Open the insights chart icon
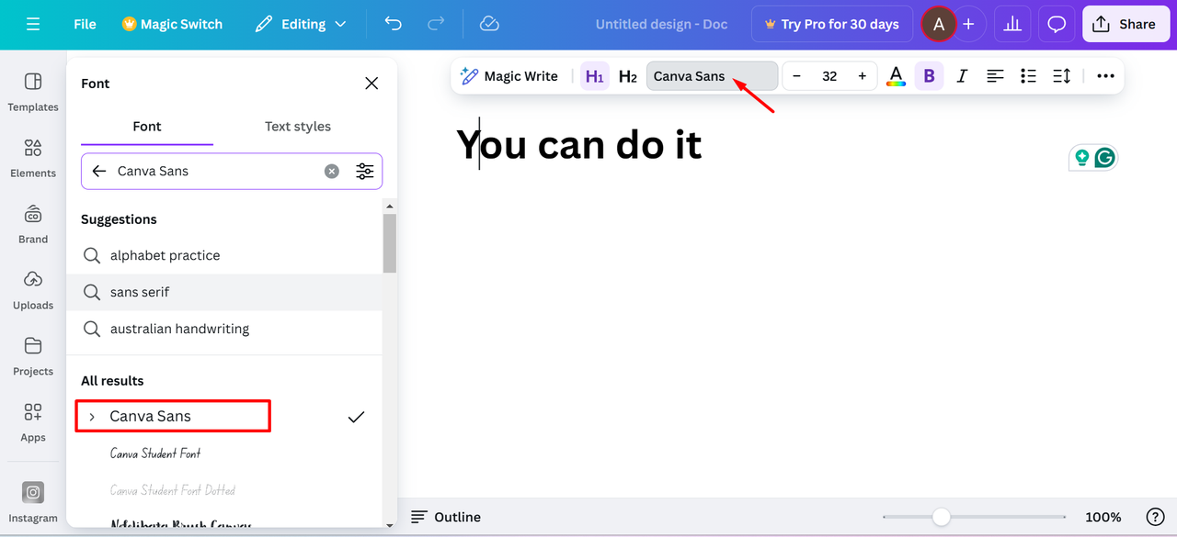The width and height of the screenshot is (1177, 537). 1013,25
